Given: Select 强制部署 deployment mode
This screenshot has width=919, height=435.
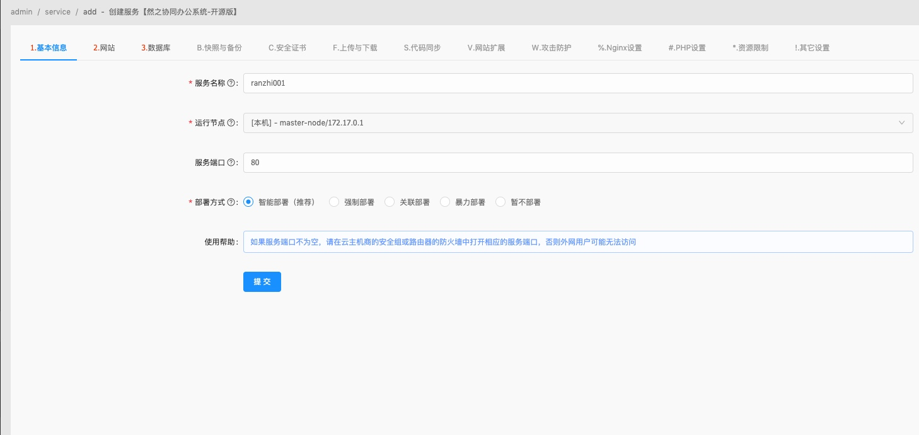Looking at the screenshot, I should click(334, 202).
